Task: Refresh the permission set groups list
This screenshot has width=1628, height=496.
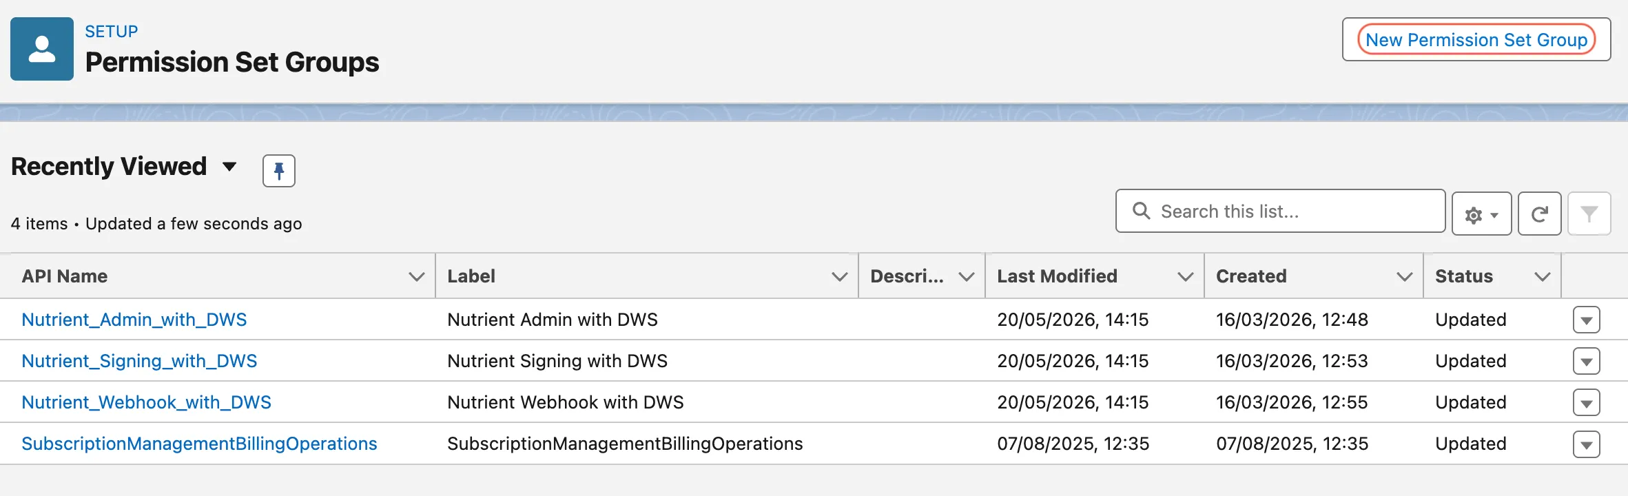Action: (1540, 214)
